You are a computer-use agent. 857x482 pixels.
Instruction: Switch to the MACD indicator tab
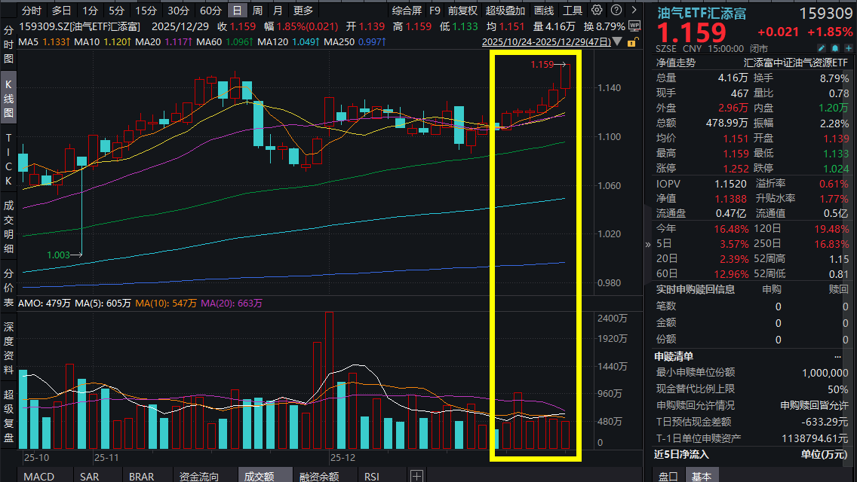click(38, 477)
